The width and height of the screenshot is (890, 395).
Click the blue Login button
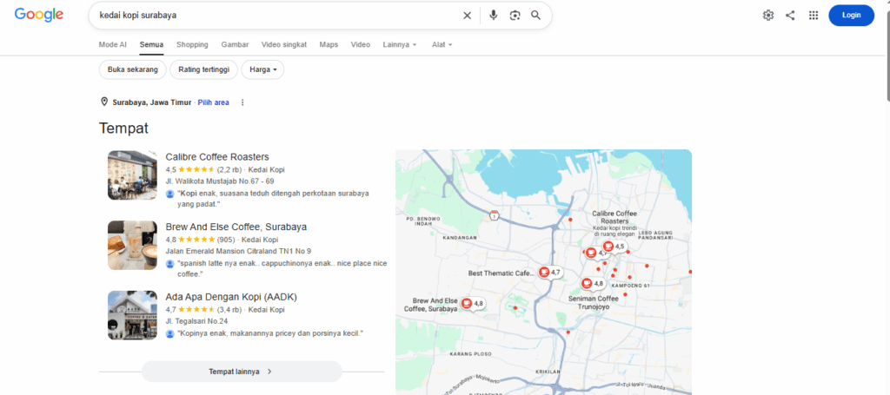[x=852, y=16]
